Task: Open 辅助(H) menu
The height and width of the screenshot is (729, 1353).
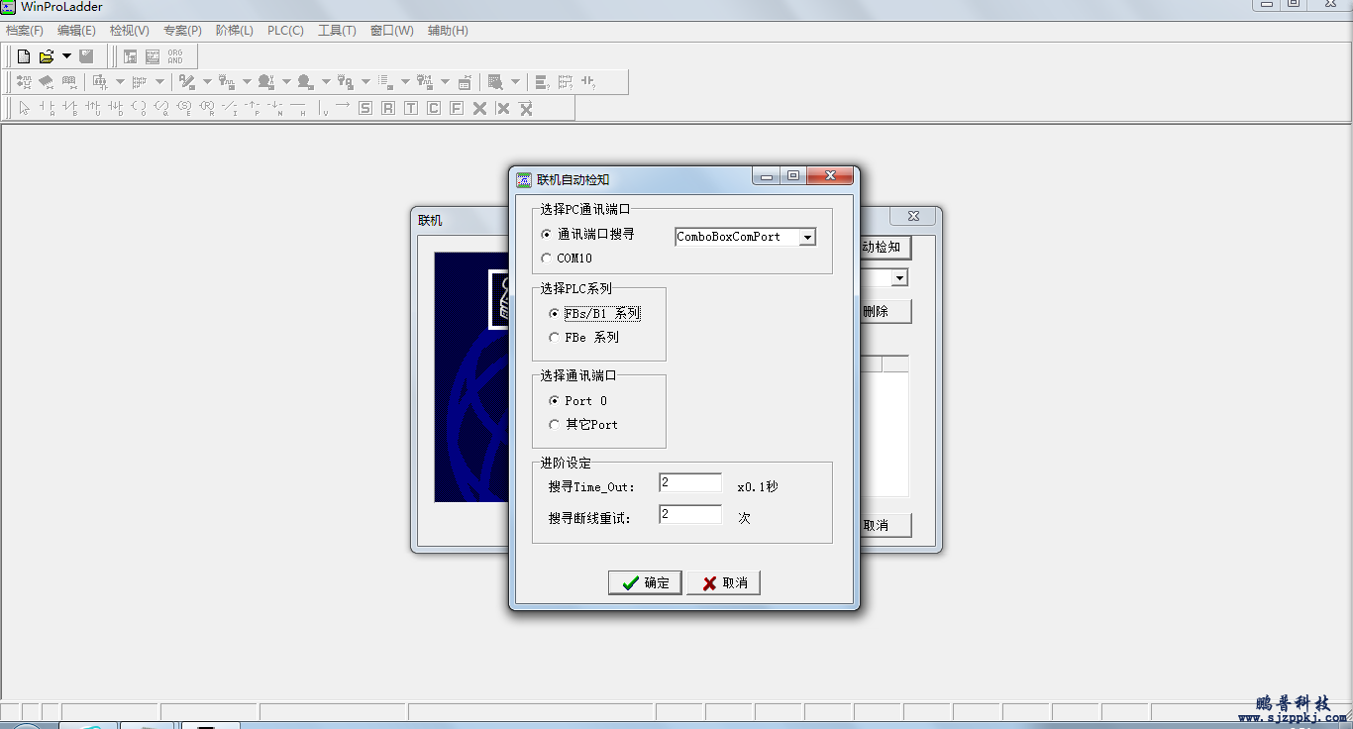Action: click(448, 31)
